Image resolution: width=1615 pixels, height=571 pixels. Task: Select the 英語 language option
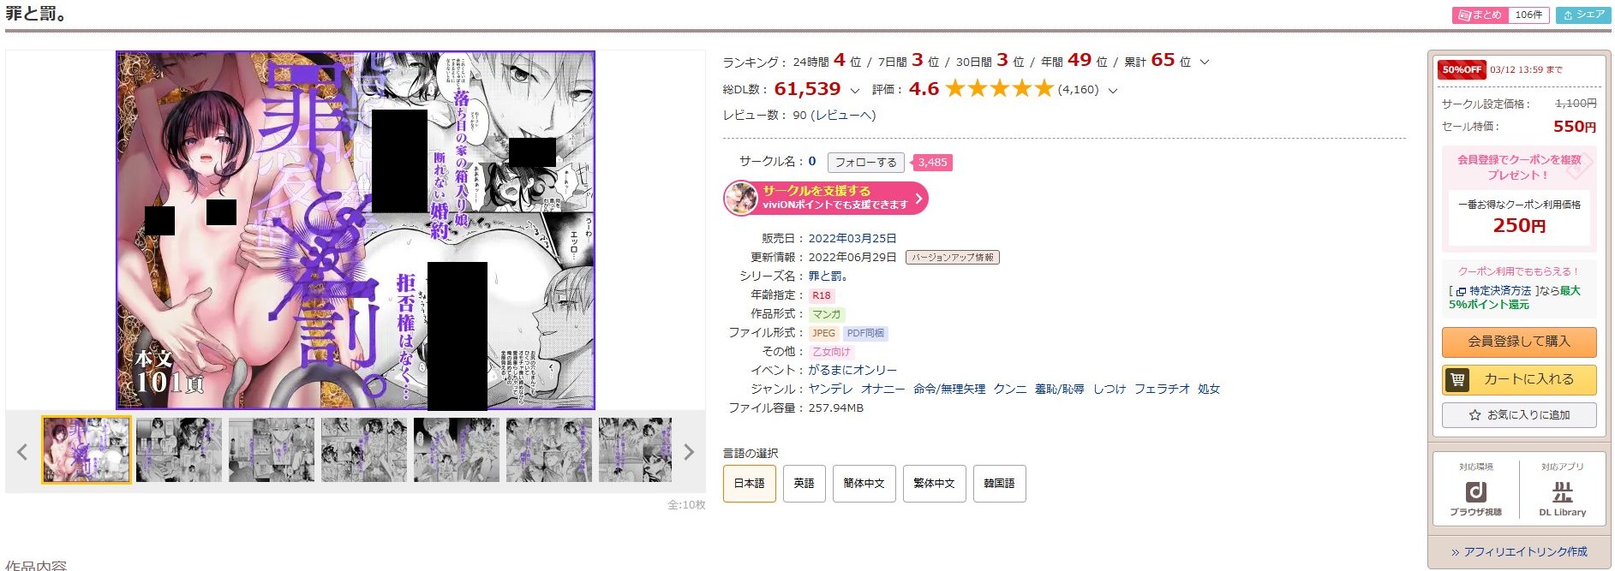pyautogui.click(x=804, y=484)
